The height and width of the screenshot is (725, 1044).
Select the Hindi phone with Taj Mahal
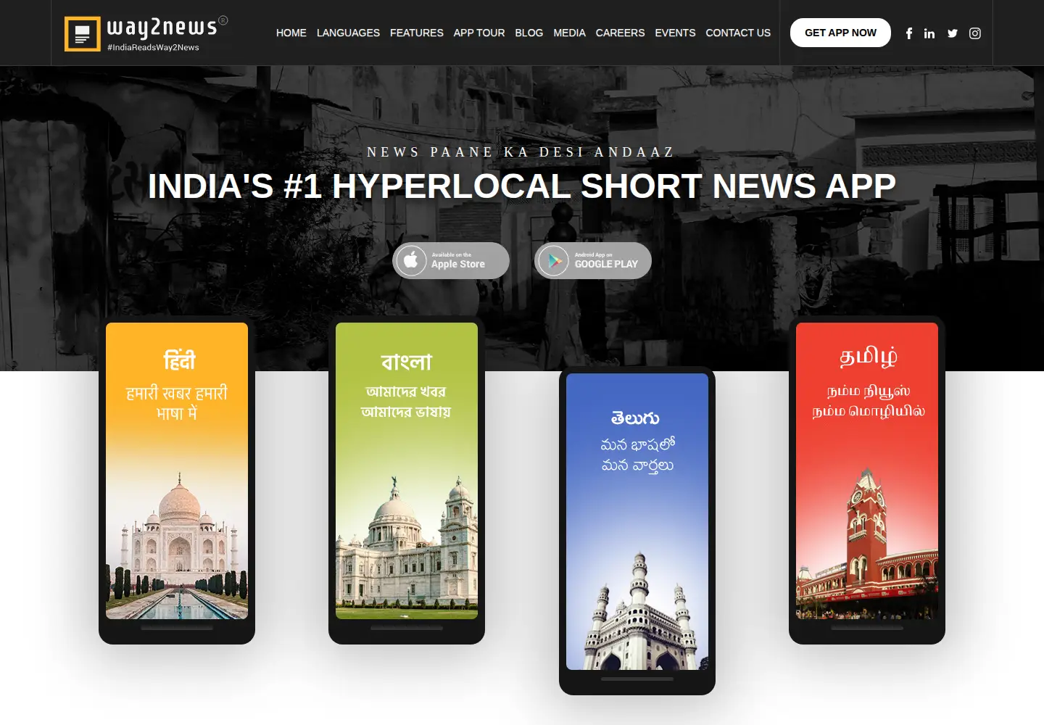[x=177, y=480]
